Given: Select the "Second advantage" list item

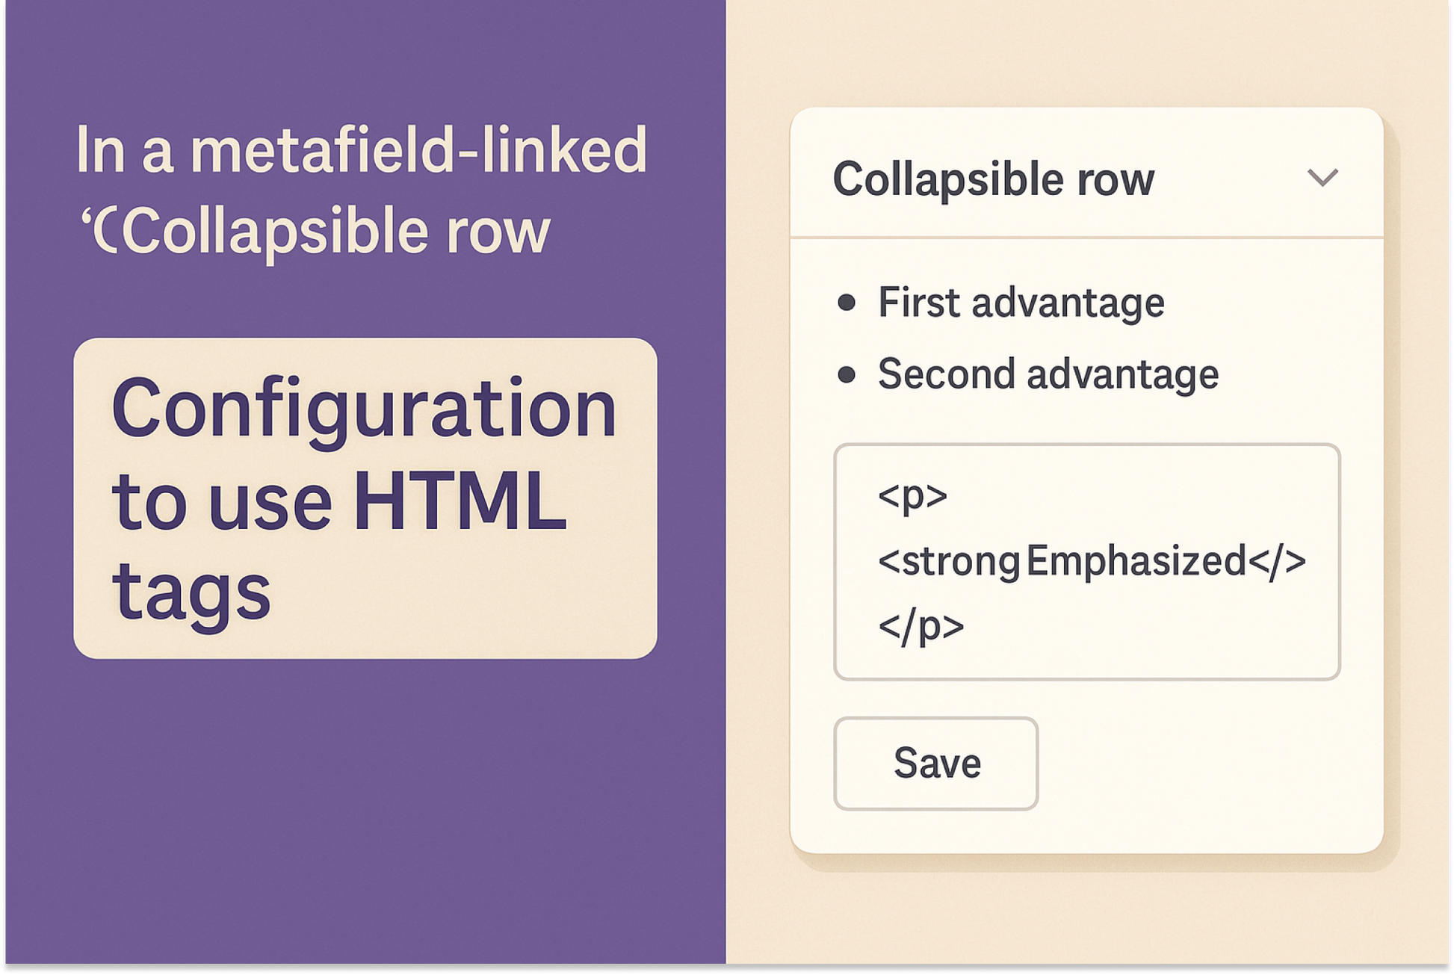Looking at the screenshot, I should (1048, 374).
